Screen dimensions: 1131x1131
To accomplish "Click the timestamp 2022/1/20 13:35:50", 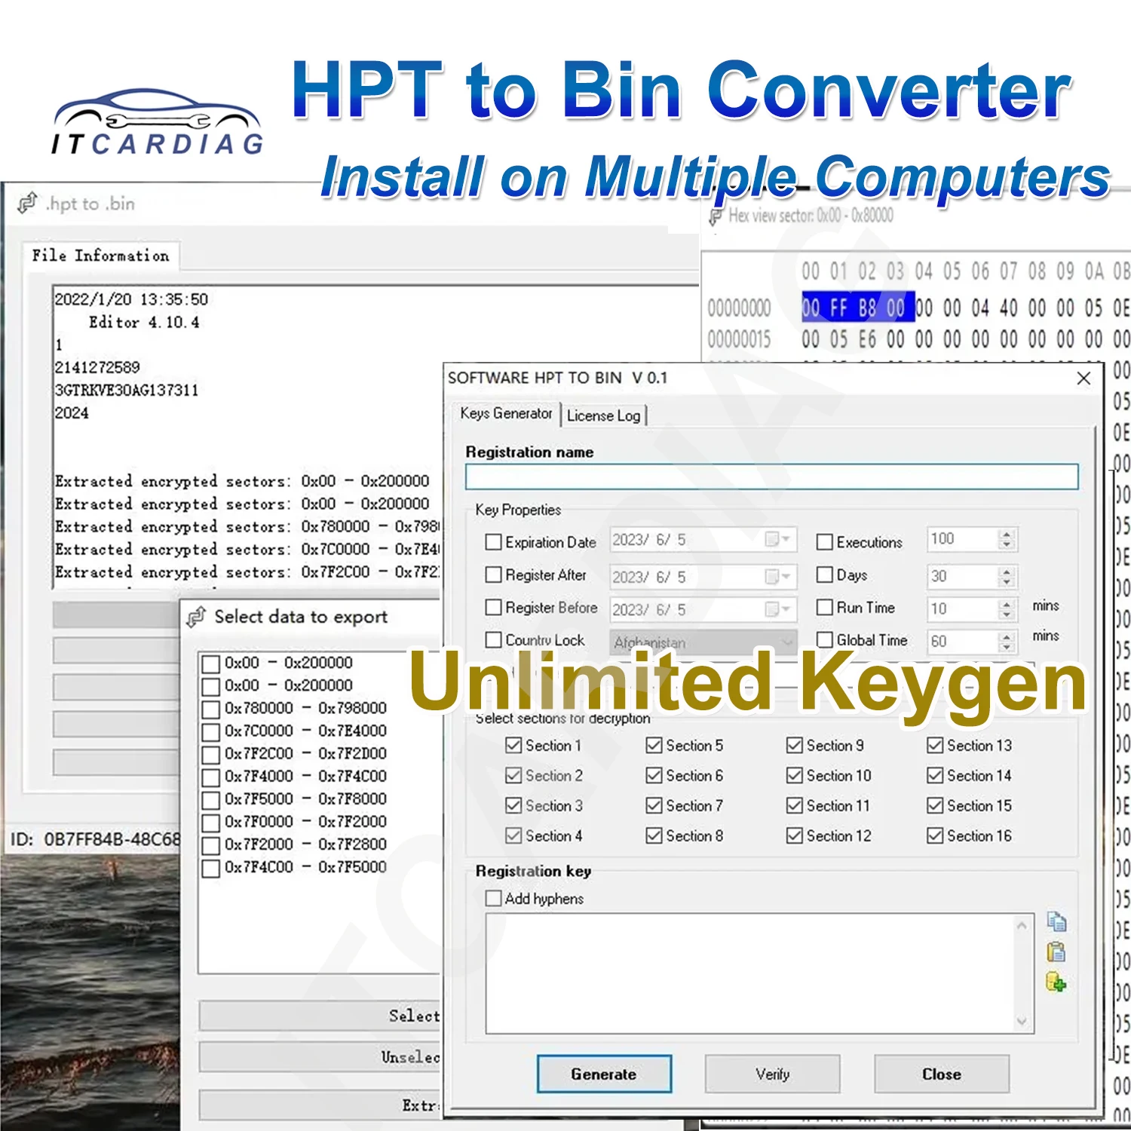I will pos(131,299).
